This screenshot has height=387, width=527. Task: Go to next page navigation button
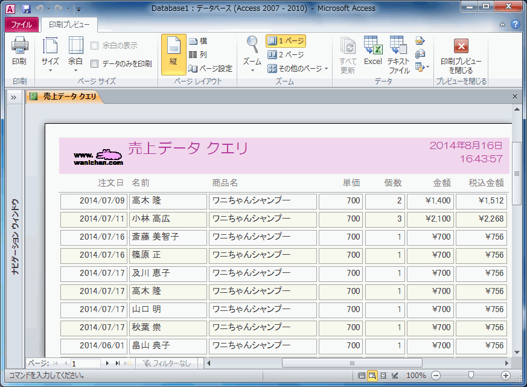coord(107,363)
